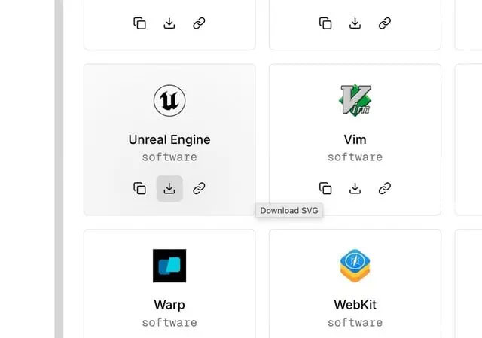The width and height of the screenshot is (482, 338).
Task: Download the Vim SVG
Action: (355, 188)
